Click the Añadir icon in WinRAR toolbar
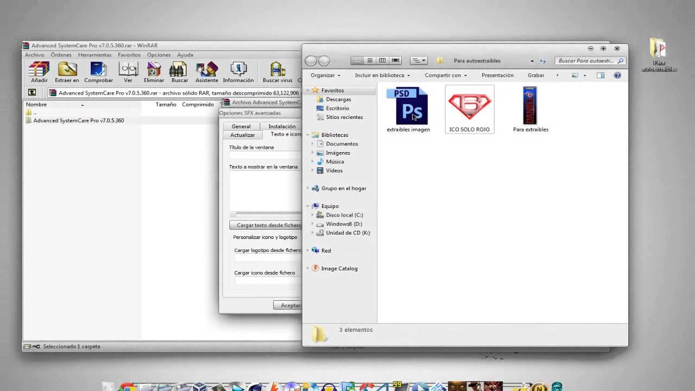Screen dimensions: 695x391 pyautogui.click(x=39, y=72)
